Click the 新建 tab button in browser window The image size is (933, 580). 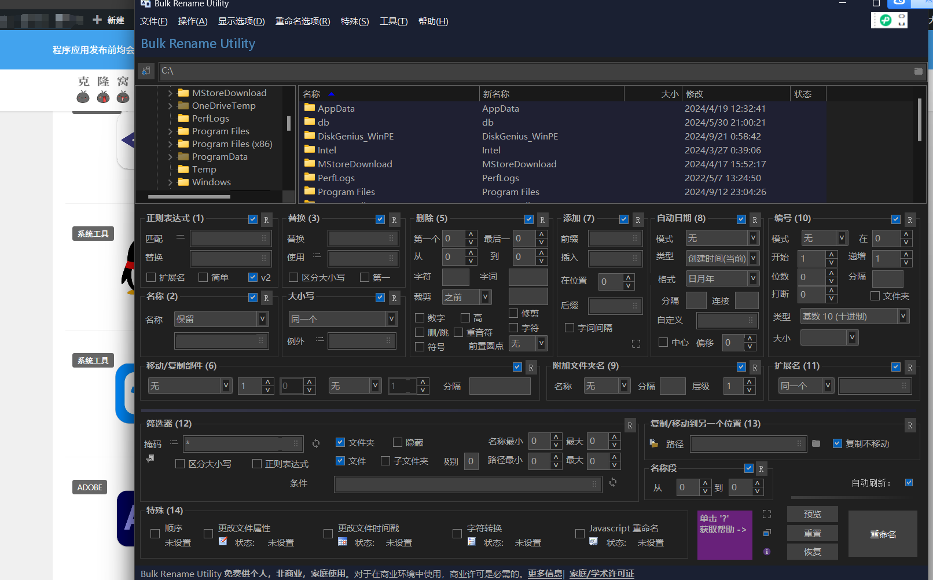point(109,20)
